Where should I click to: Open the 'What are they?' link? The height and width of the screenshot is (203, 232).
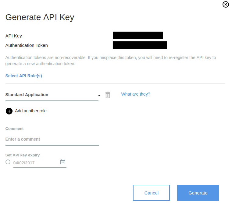tap(136, 94)
